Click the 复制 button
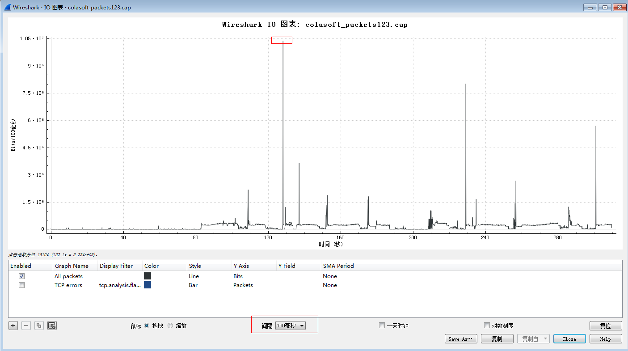 [497, 339]
